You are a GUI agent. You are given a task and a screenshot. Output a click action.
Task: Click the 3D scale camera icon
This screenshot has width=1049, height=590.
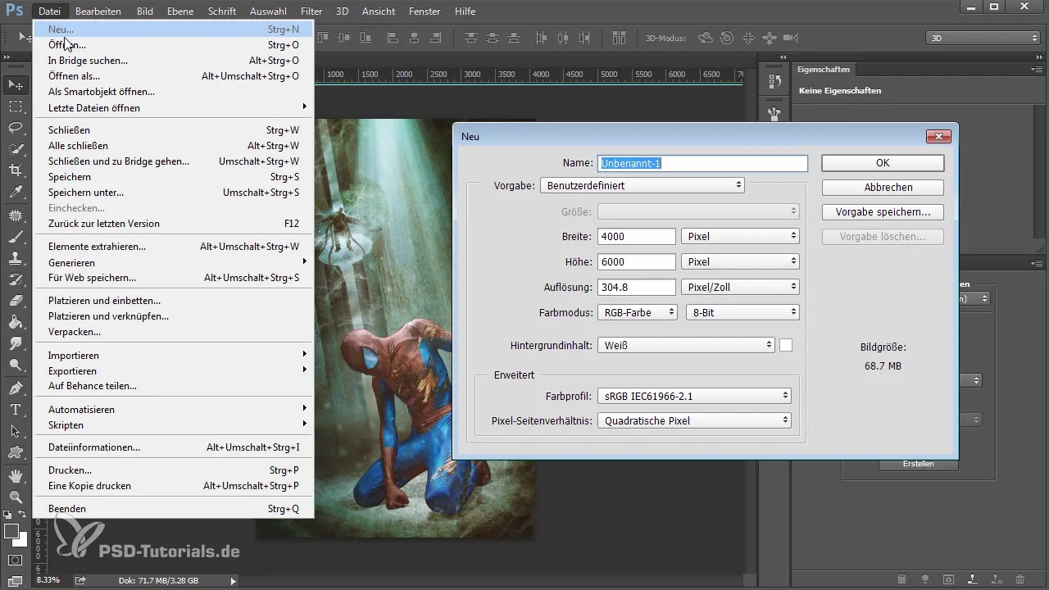[x=790, y=38]
